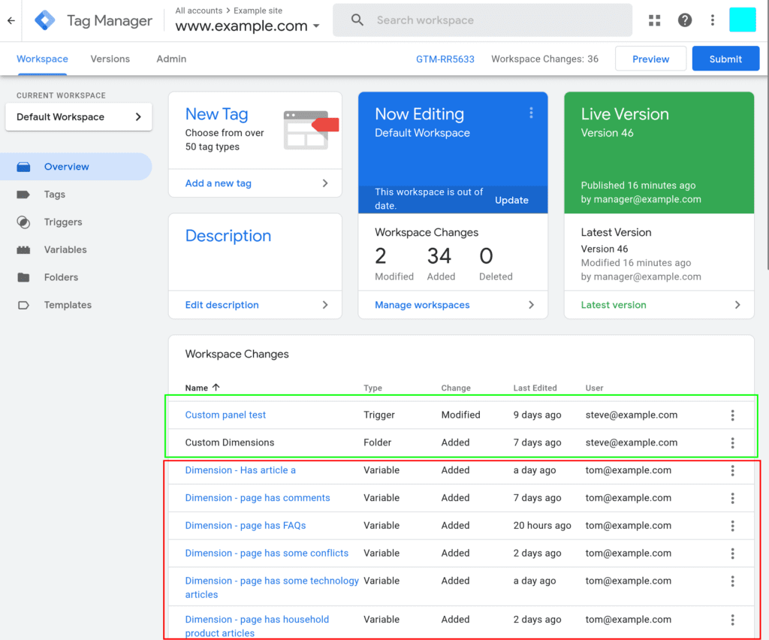Switch to the Workspace tab
The height and width of the screenshot is (640, 769).
tap(42, 59)
